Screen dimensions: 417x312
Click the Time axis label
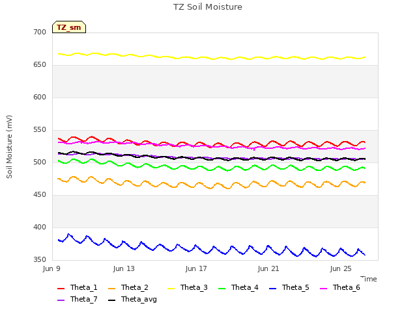coord(369,279)
